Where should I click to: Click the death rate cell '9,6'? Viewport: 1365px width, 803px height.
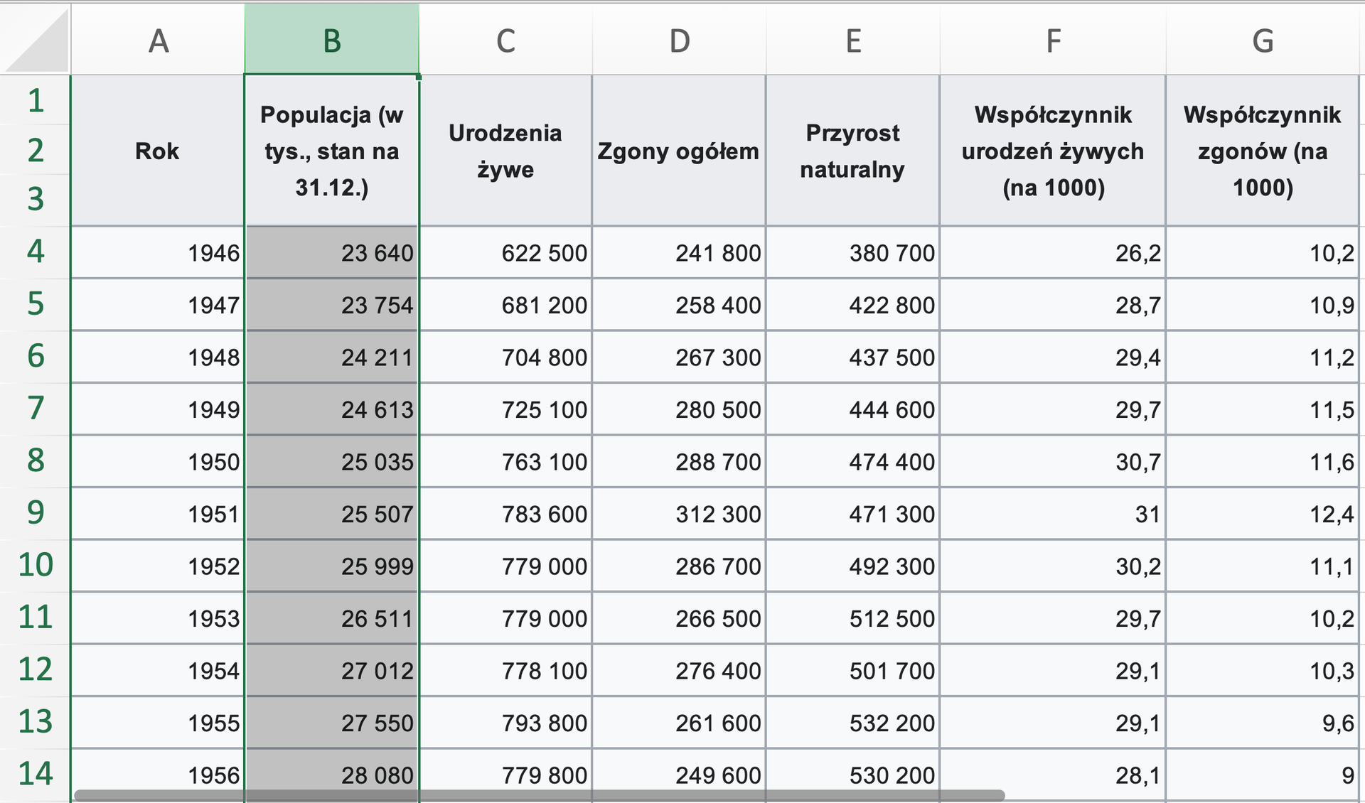pos(1263,722)
